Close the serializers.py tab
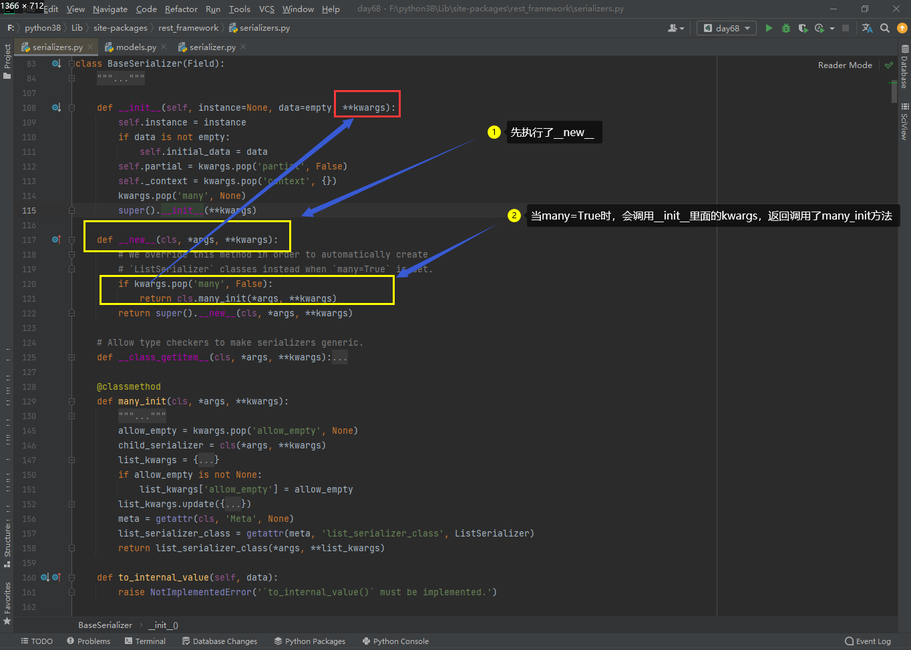 pos(90,47)
